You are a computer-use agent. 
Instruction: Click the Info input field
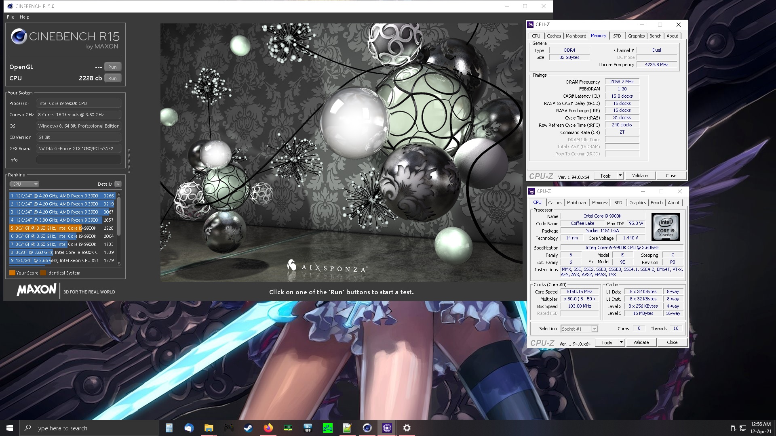pyautogui.click(x=79, y=160)
